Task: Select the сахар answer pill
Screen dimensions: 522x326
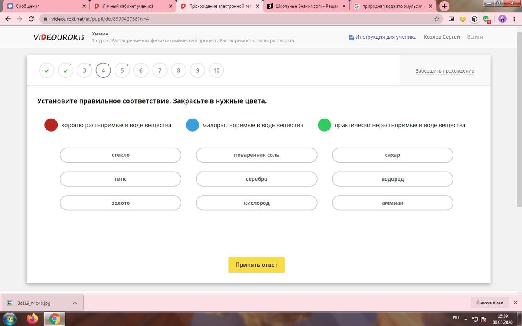Action: pyautogui.click(x=393, y=155)
